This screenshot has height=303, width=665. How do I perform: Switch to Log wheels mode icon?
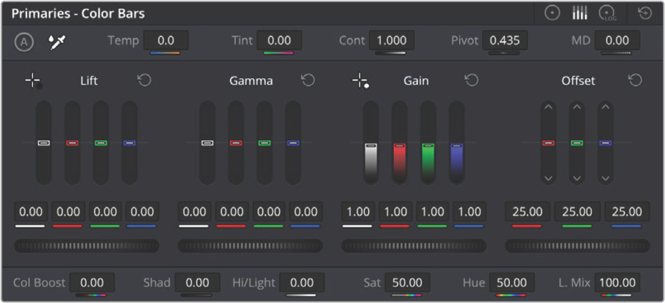pyautogui.click(x=607, y=14)
